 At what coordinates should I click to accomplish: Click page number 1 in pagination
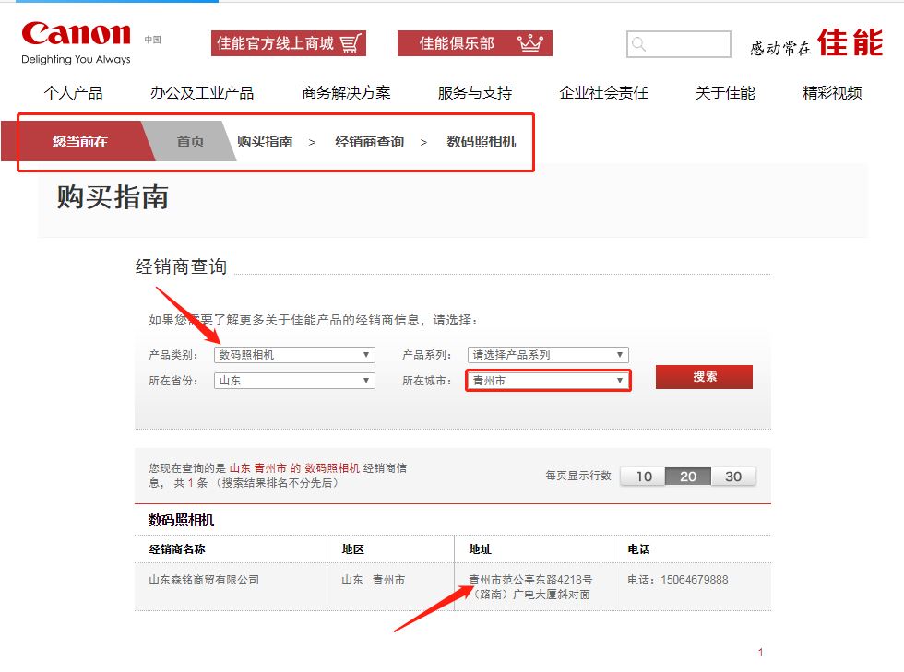(x=760, y=653)
